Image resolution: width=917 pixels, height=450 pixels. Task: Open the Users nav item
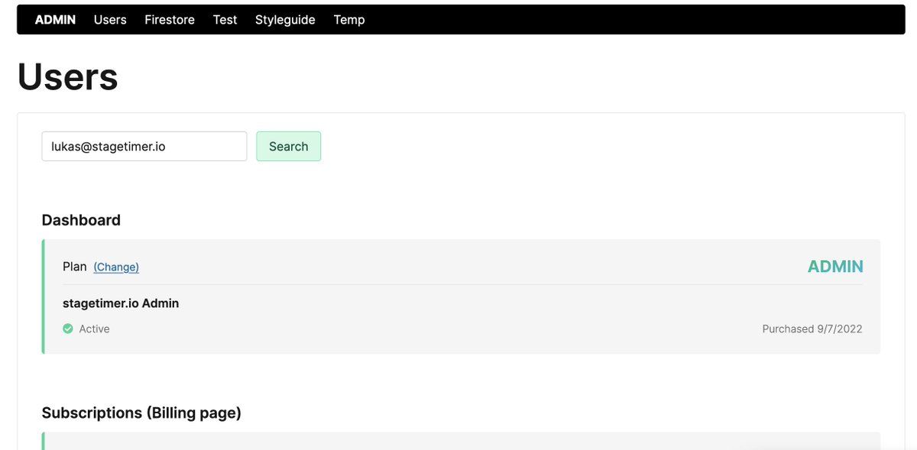[110, 20]
